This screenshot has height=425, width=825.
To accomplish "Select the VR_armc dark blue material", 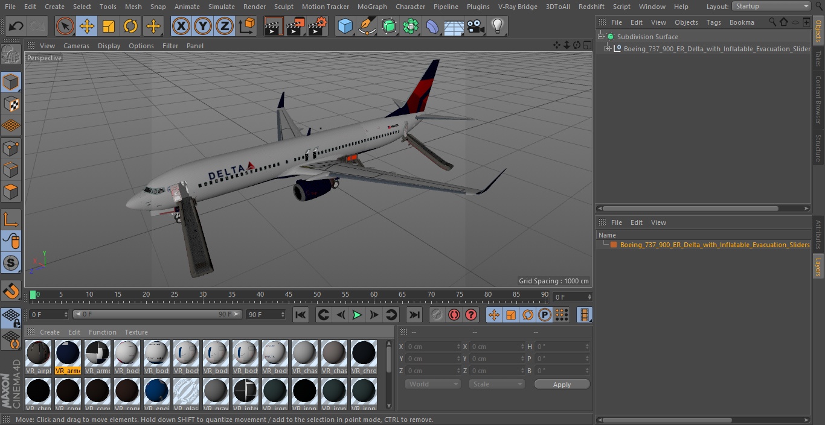I will pos(68,357).
